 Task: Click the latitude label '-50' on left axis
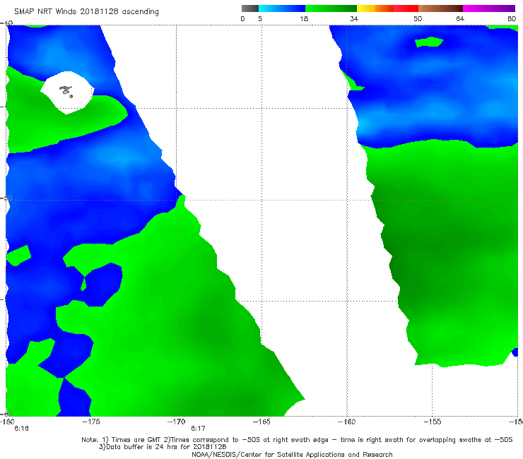click(x=6, y=198)
